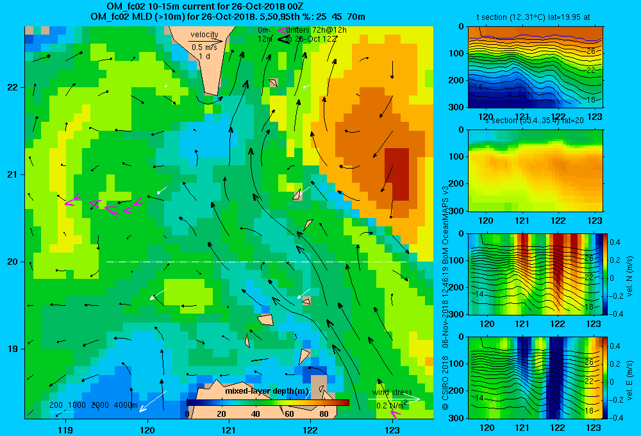Click the 't section (12..31°C) lat=19.95' title

[x=533, y=17]
